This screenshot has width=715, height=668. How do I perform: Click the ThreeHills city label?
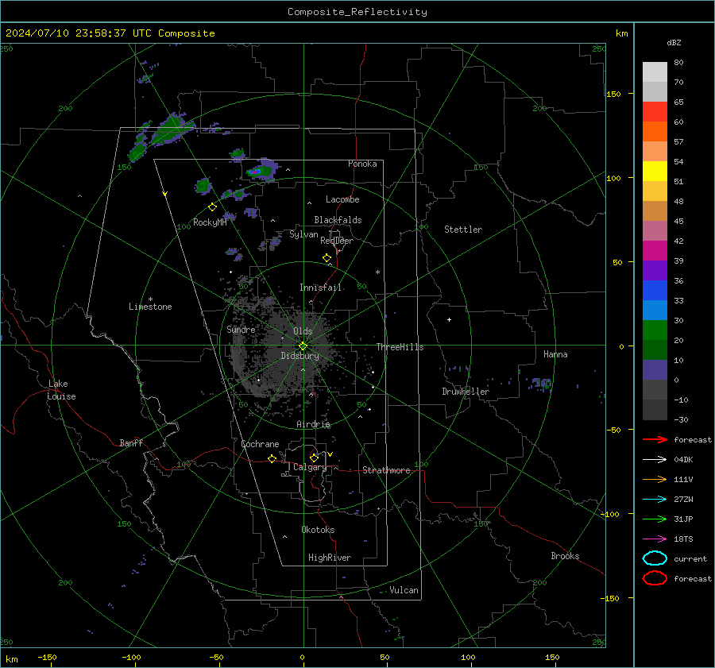pyautogui.click(x=400, y=347)
